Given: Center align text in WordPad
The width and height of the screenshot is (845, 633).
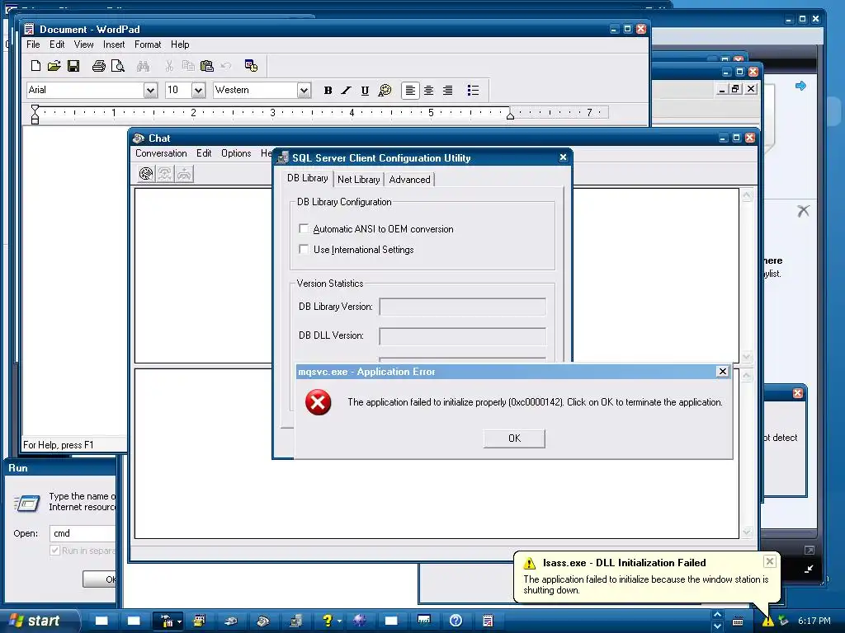Looking at the screenshot, I should (x=429, y=91).
